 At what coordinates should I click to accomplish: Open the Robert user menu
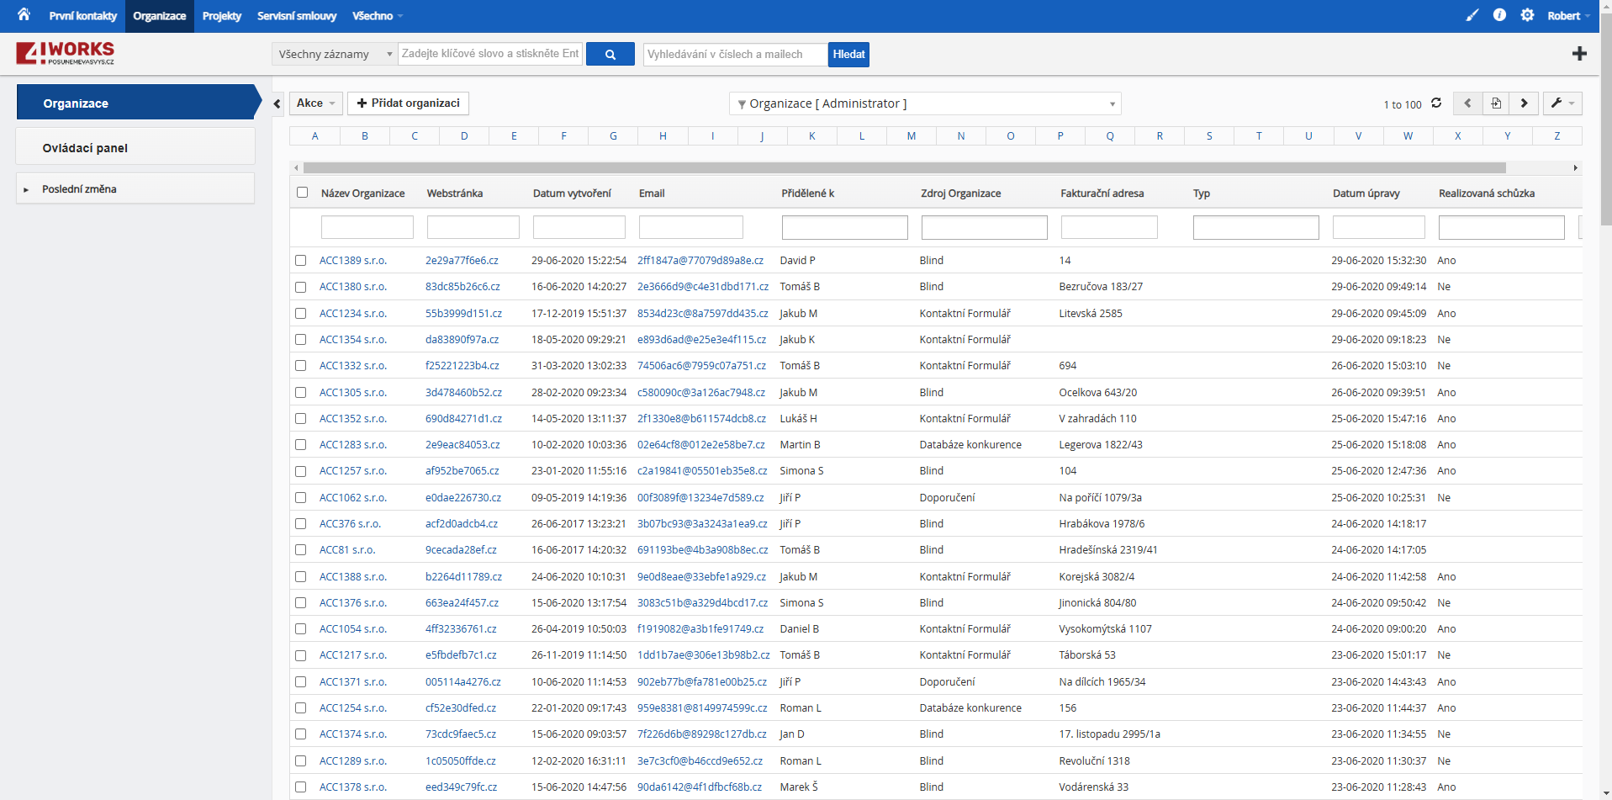point(1568,16)
